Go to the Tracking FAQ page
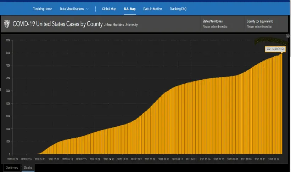The image size is (291, 172). pyautogui.click(x=178, y=8)
